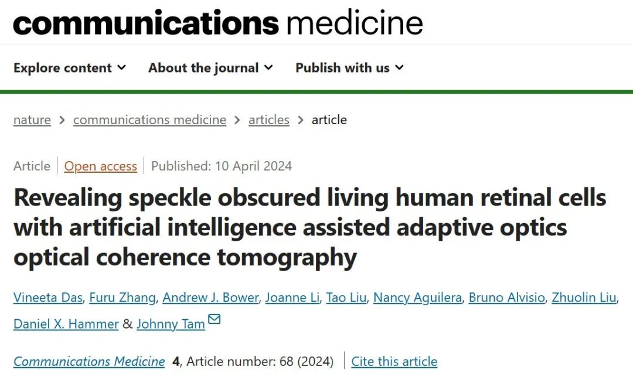The width and height of the screenshot is (633, 383).
Task: View author Nancy Aguilera info
Action: (417, 298)
